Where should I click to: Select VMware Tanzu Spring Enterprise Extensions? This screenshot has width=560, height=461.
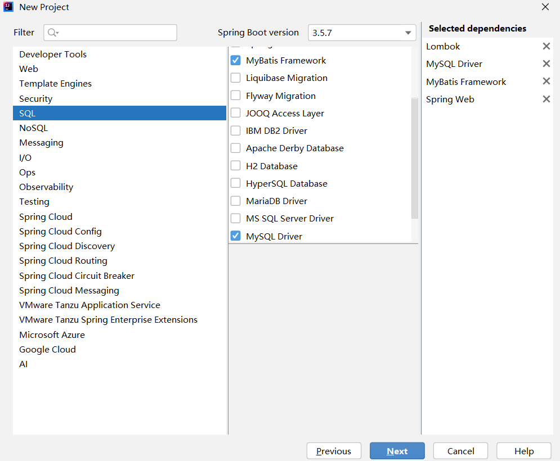point(119,320)
